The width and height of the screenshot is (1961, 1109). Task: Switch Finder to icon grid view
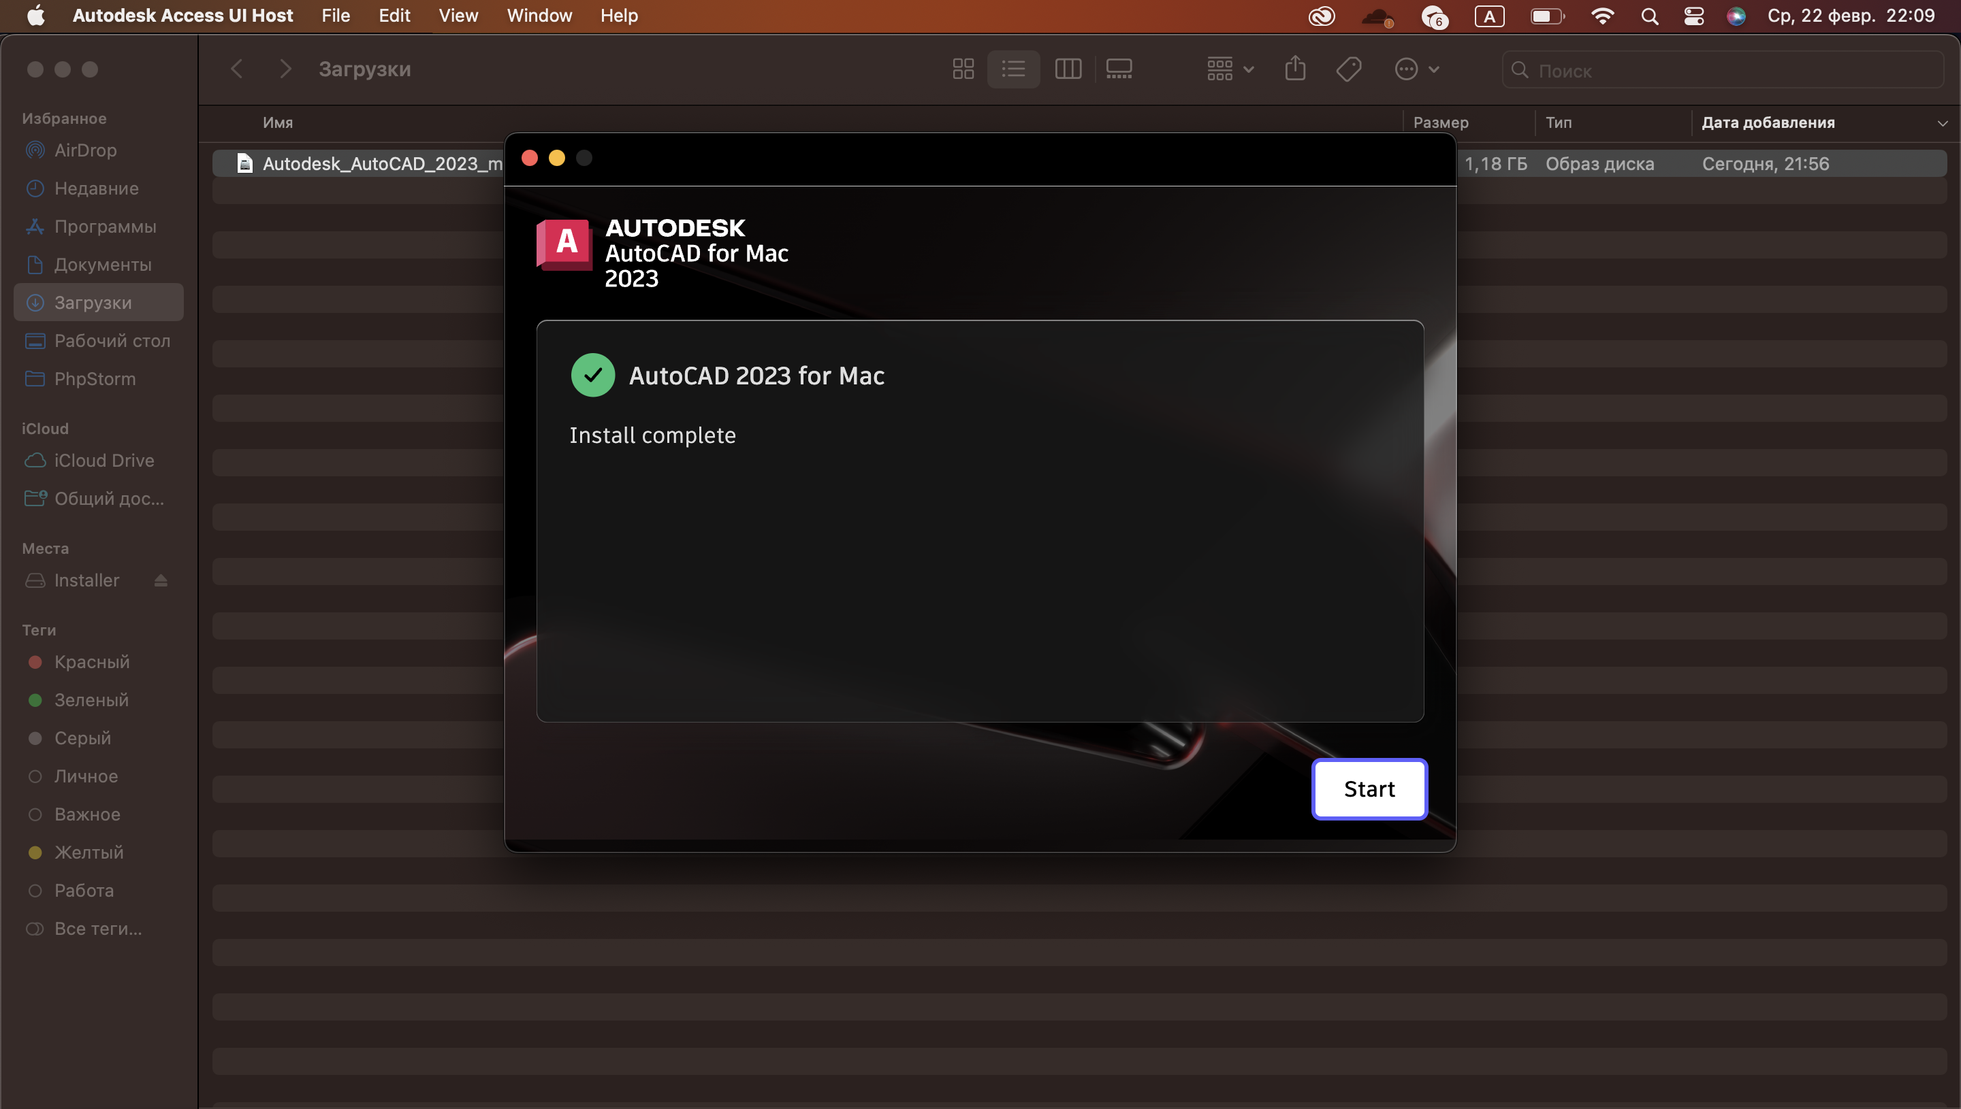(x=963, y=69)
